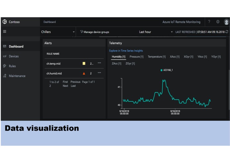This screenshot has width=230, height=163.
Task: Select the XGyr [1] telemetry tab
Action: (x=188, y=57)
